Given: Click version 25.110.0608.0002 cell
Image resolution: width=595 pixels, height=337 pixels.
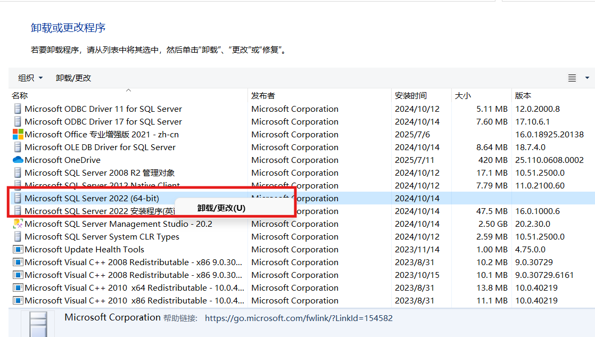Looking at the screenshot, I should pos(549,160).
